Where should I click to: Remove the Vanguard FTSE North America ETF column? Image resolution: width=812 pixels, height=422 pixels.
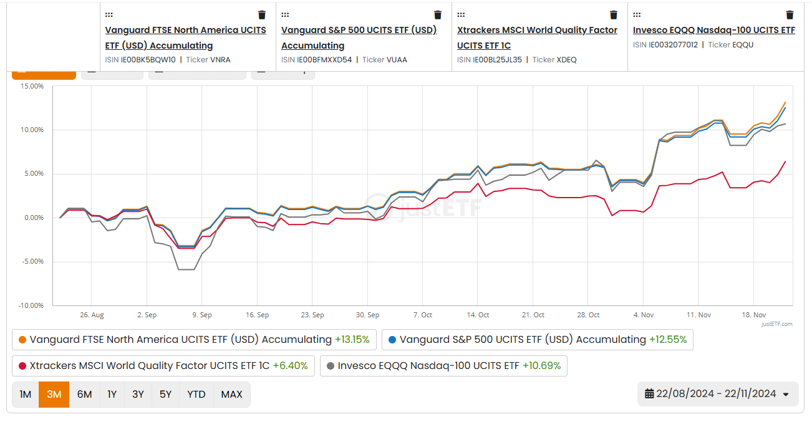pos(262,15)
